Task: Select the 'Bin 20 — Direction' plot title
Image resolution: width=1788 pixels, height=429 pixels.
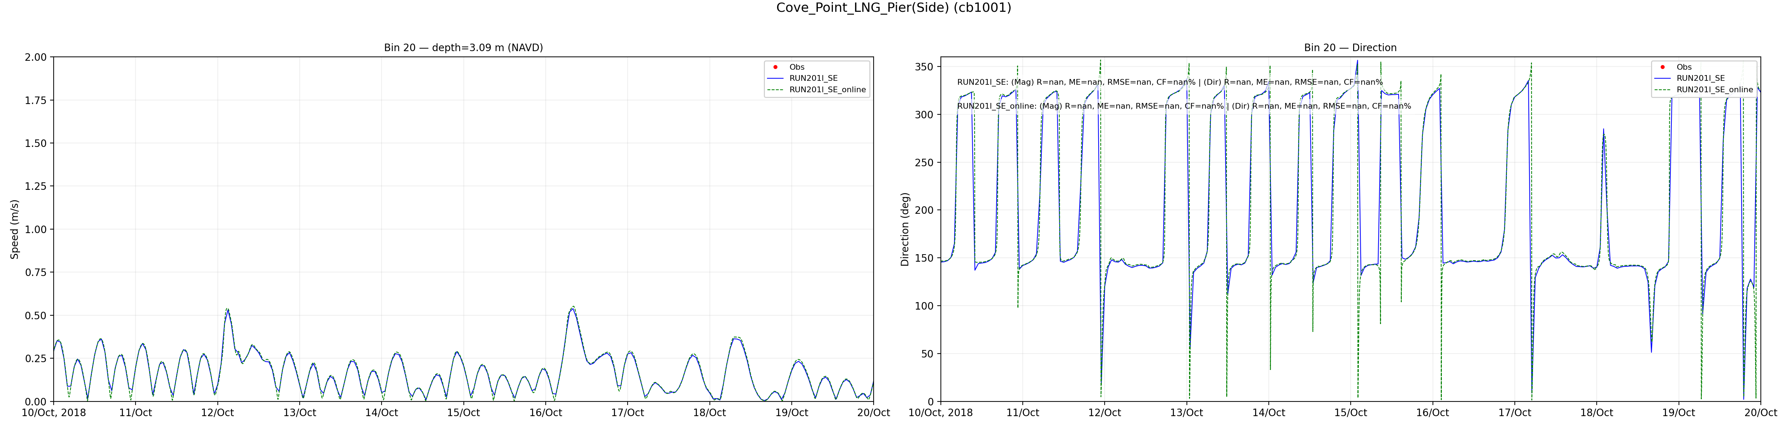Action: (x=1350, y=48)
